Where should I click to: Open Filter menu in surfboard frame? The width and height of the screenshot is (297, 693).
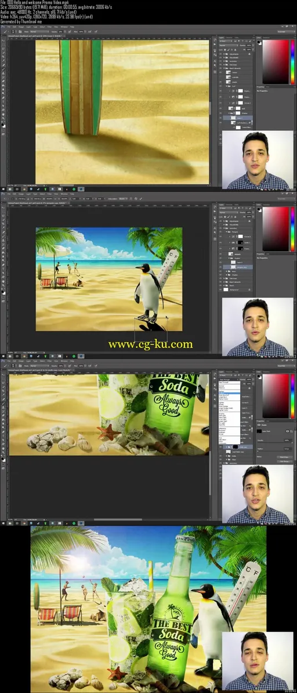coord(49,27)
